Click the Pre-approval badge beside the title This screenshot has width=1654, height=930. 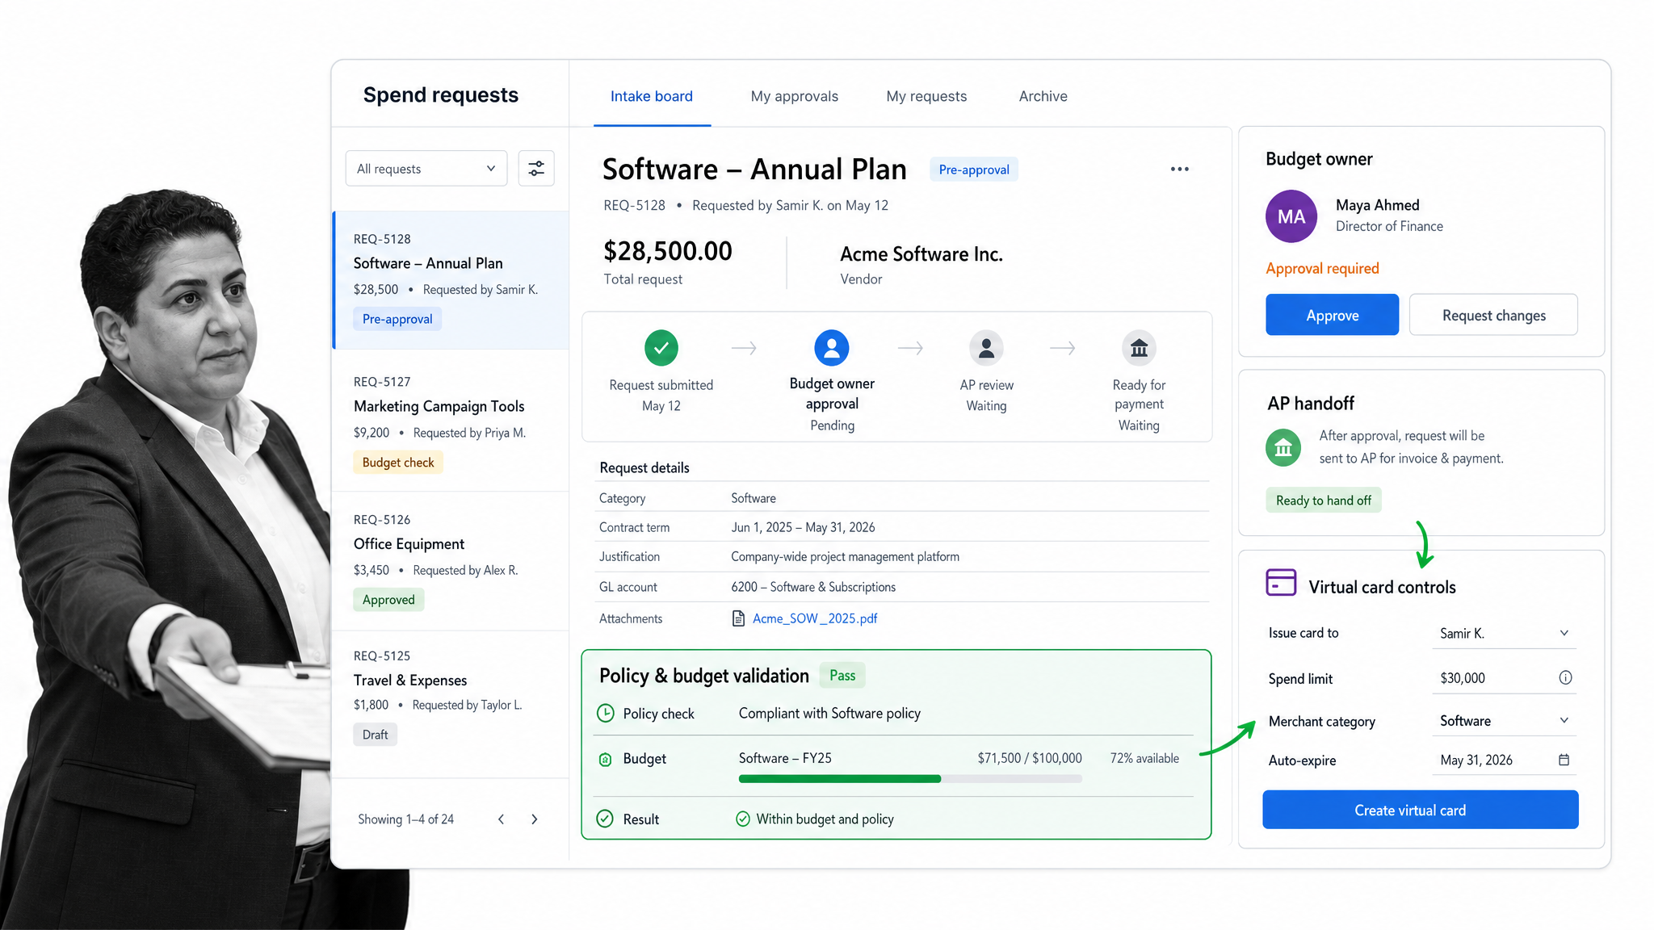[x=974, y=170]
